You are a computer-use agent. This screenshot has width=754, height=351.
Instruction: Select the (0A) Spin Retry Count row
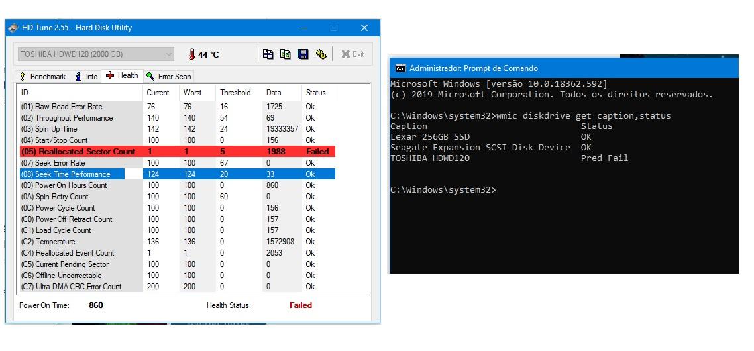pyautogui.click(x=178, y=197)
